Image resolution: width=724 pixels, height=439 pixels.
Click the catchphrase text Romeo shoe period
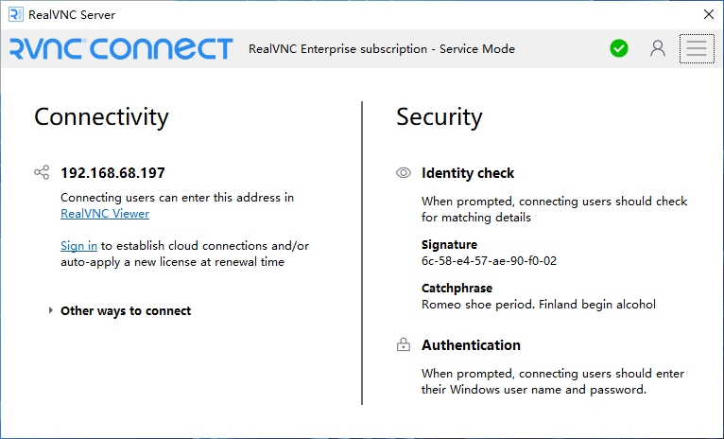[538, 305]
